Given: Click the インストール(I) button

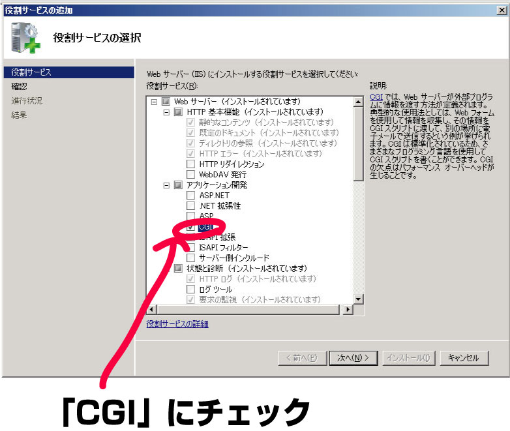Looking at the screenshot, I should 408,358.
